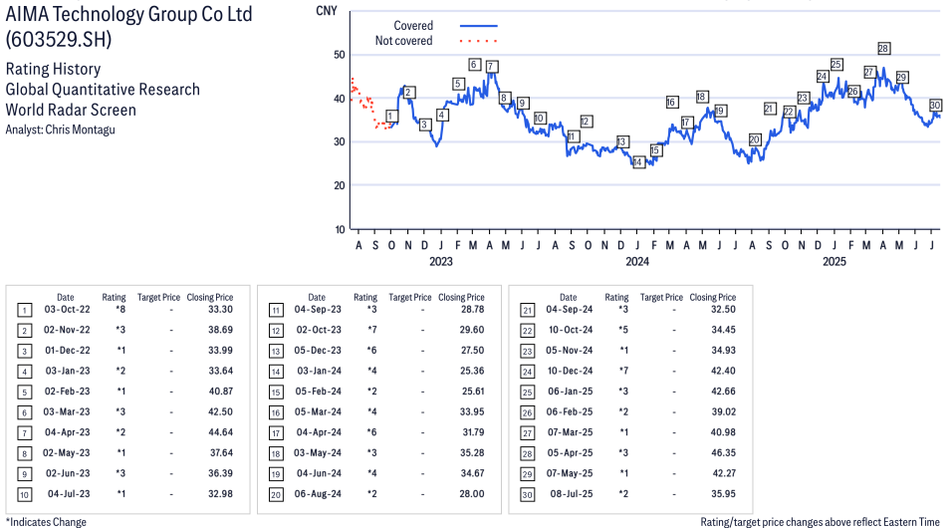Screen dimensions: 951x528
Task: Click the 20 value on the price axis
Action: click(339, 185)
